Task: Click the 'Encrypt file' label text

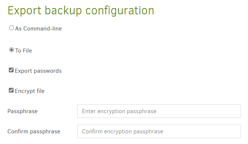Action: [x=30, y=91]
